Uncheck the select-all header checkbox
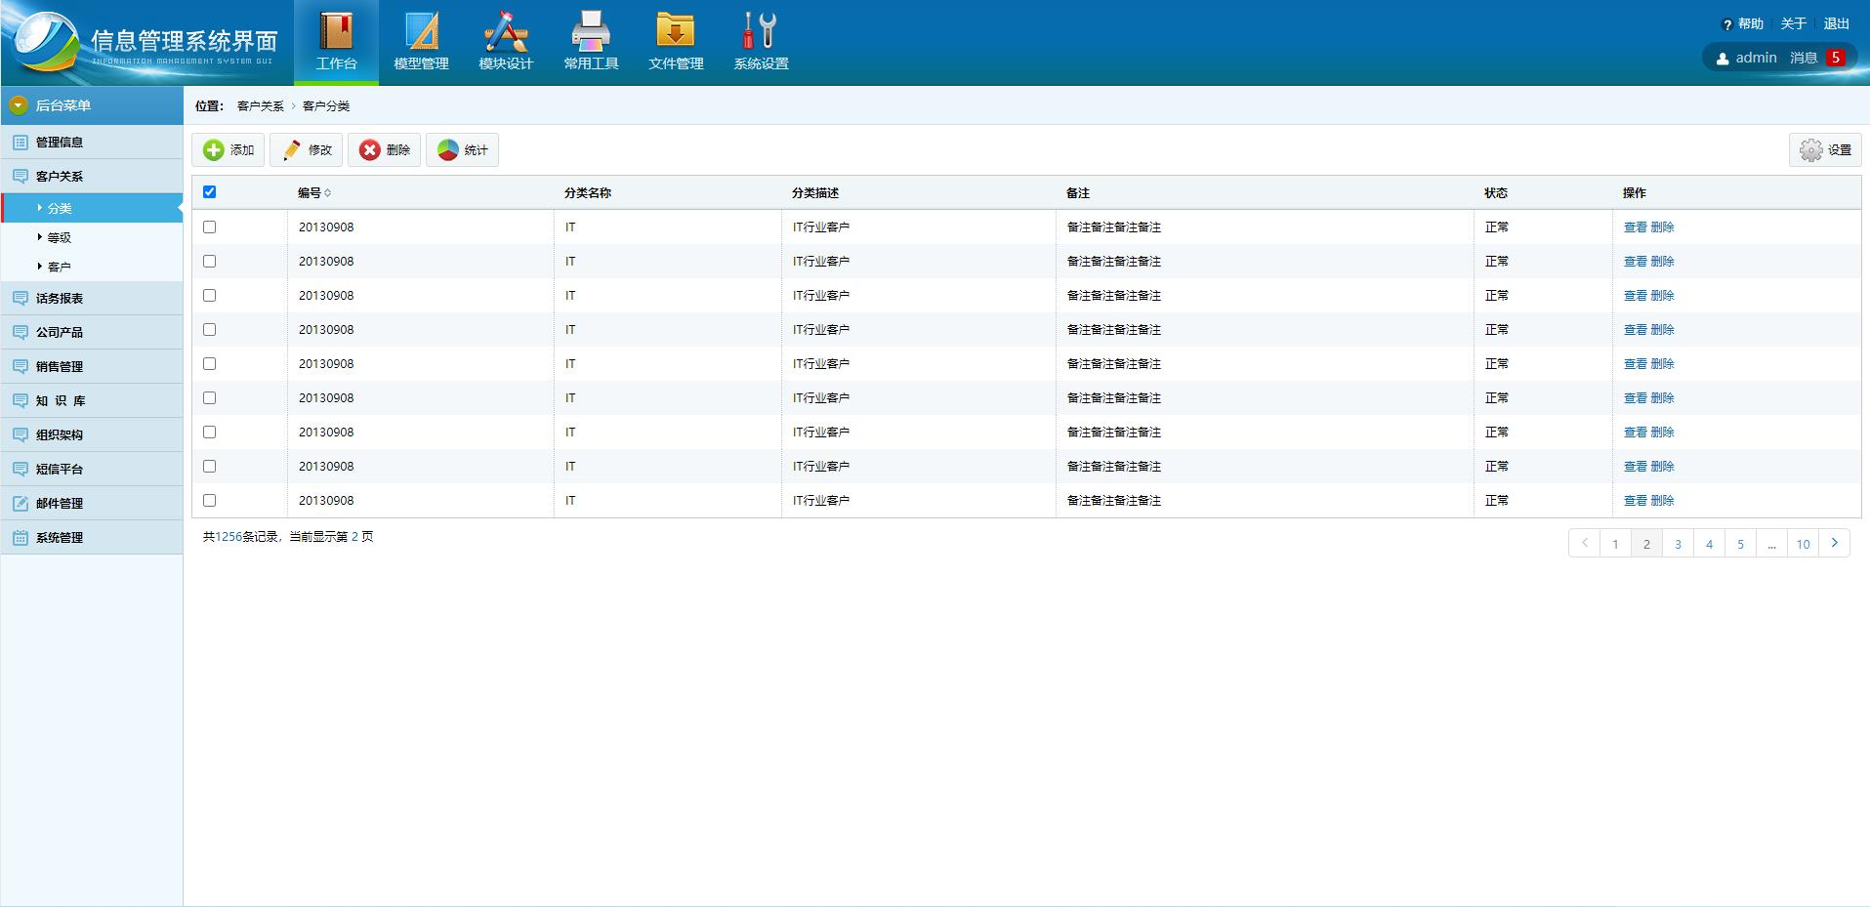The width and height of the screenshot is (1870, 907). [209, 192]
